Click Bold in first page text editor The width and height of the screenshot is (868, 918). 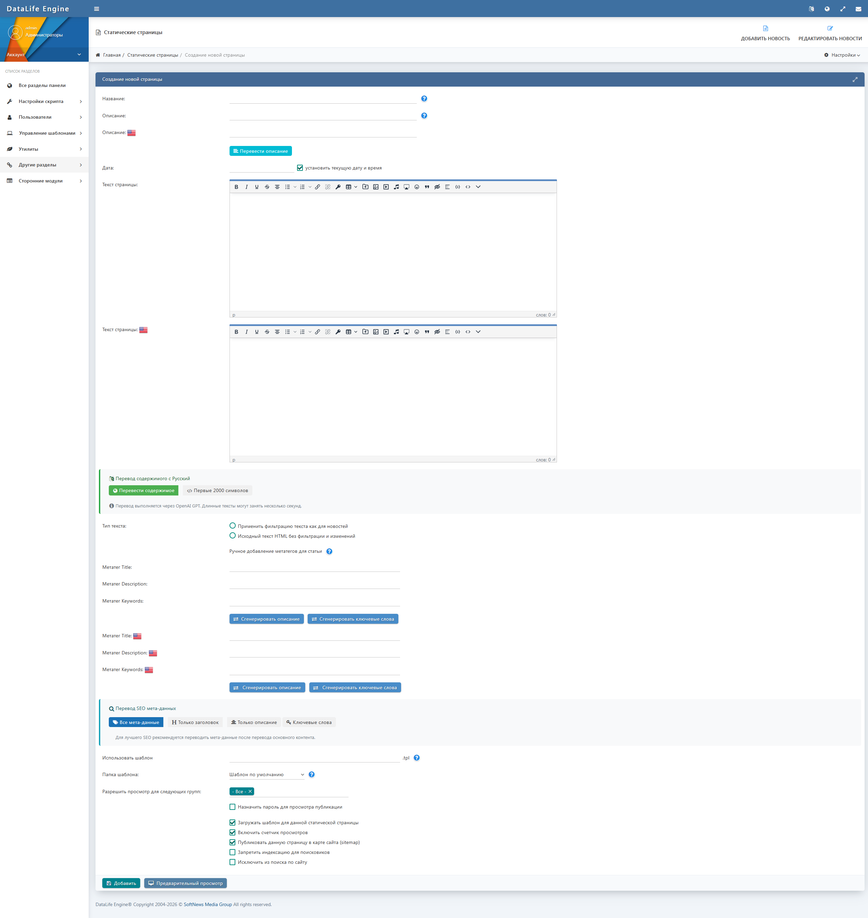tap(236, 187)
